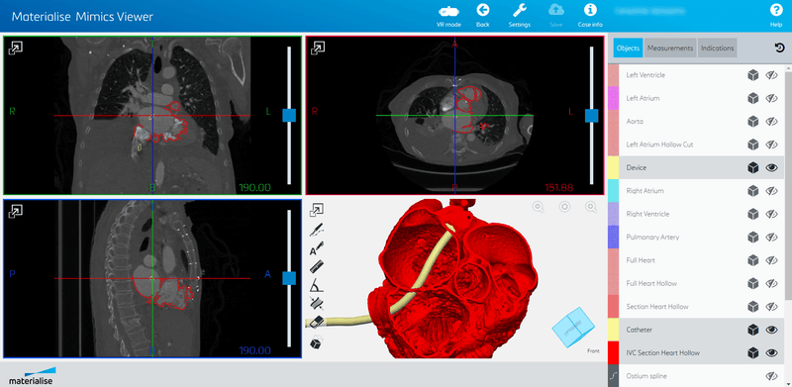Image resolution: width=792 pixels, height=387 pixels.
Task: Select the eraser tool
Action: click(317, 322)
